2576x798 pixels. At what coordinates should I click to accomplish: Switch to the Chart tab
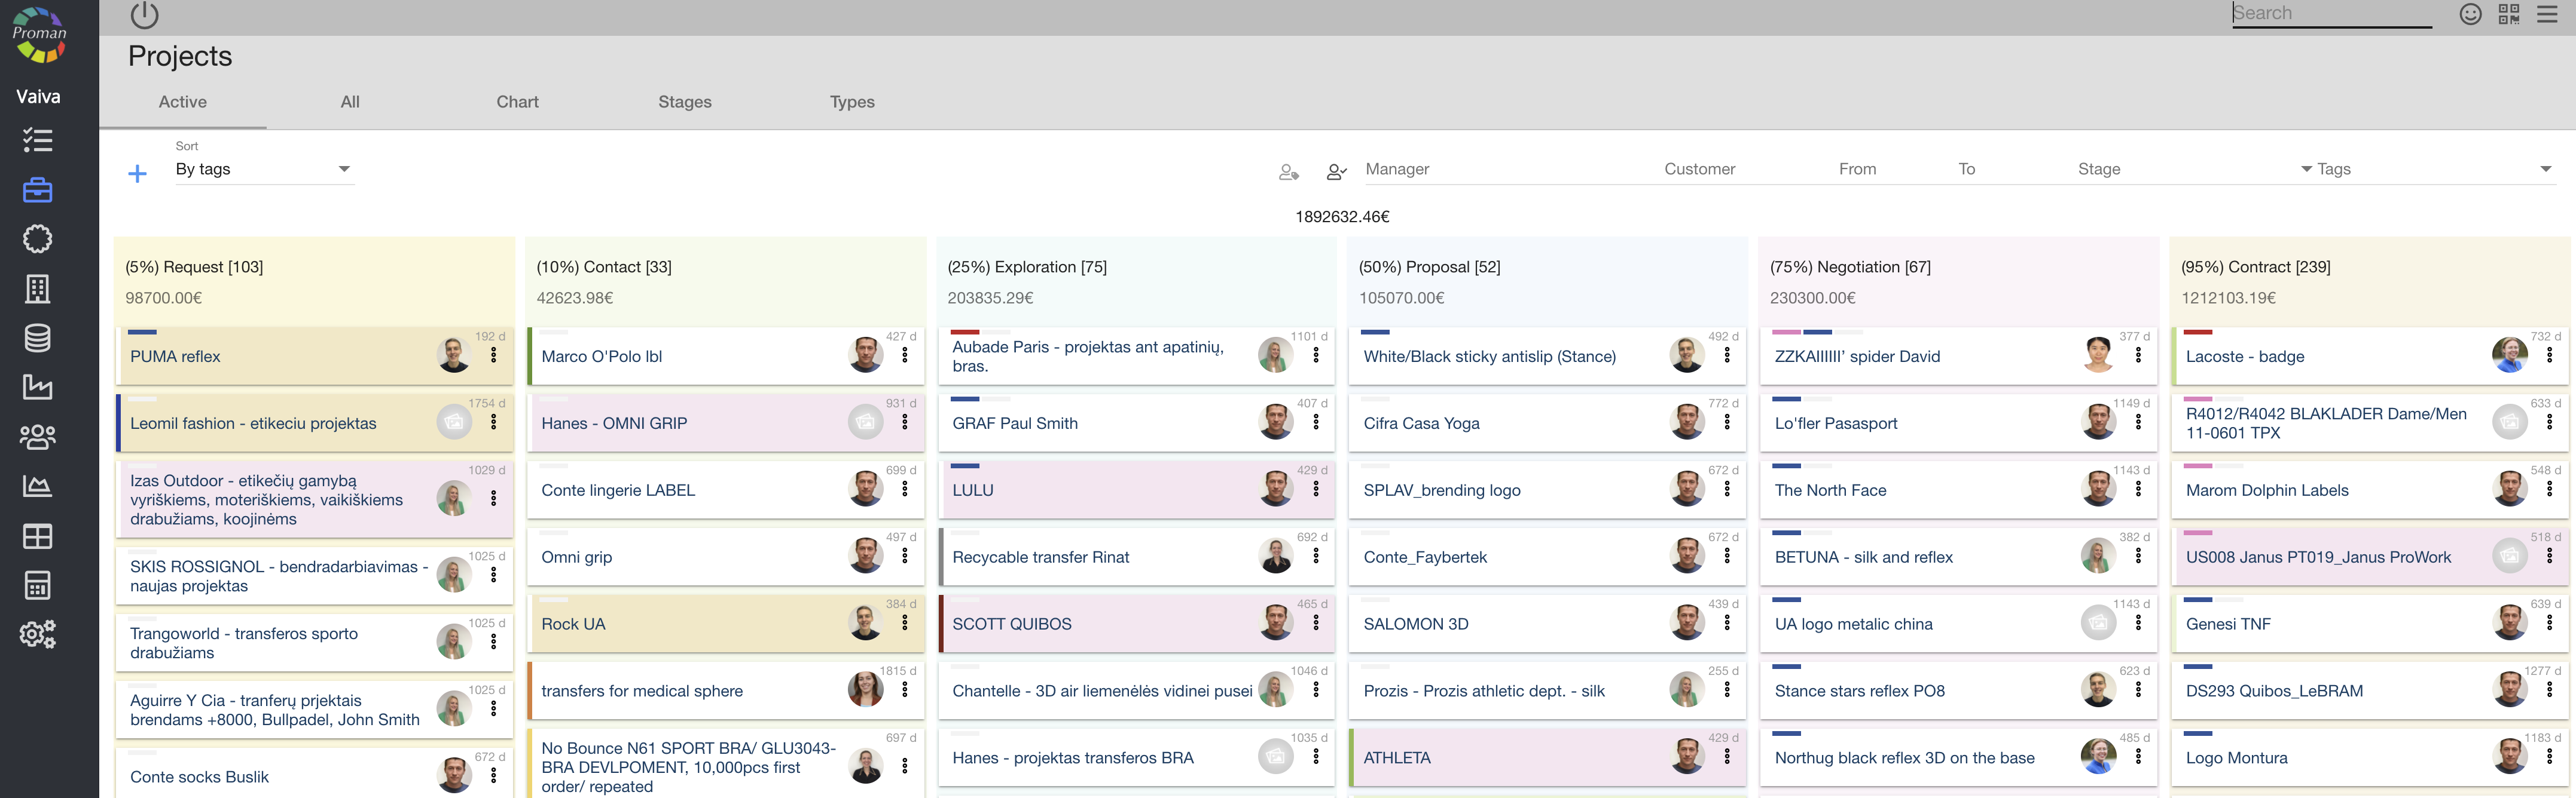tap(517, 102)
